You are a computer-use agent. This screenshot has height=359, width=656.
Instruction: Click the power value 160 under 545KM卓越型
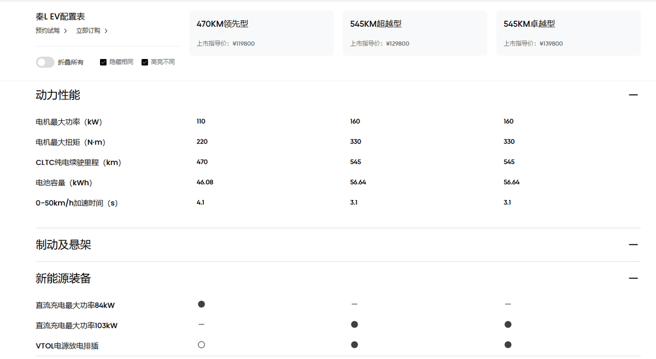(x=509, y=121)
